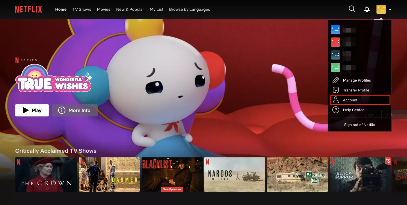
Task: Open the notifications bell
Action: (367, 9)
